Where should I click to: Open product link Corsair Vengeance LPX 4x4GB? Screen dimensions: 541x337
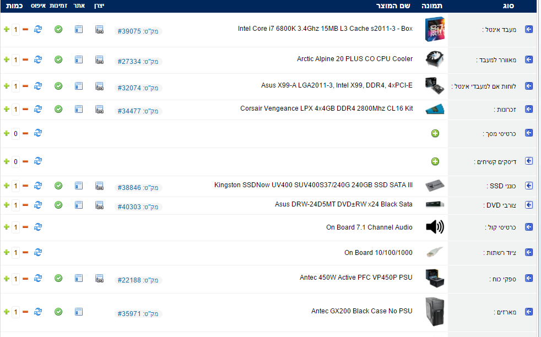[x=326, y=108]
